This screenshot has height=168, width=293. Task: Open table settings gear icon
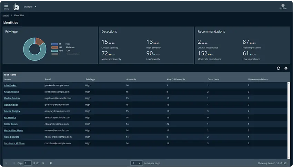pyautogui.click(x=286, y=68)
